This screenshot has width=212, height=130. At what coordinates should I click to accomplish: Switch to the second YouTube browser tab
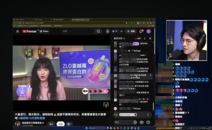[43, 20]
